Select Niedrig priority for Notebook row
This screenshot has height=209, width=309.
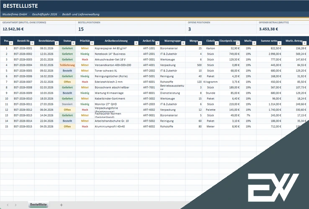click(x=85, y=54)
